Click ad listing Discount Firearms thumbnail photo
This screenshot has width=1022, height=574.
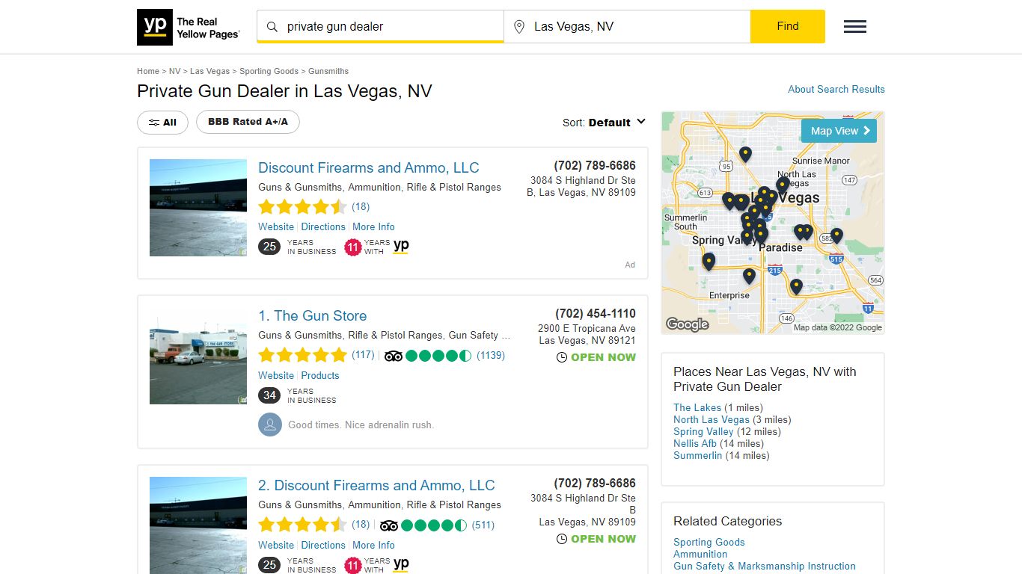[x=198, y=208]
